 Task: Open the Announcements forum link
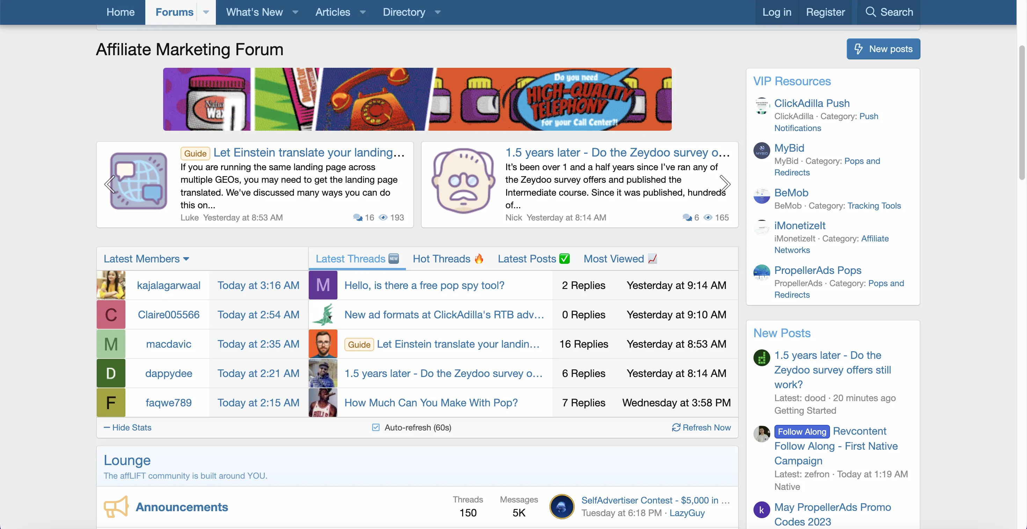click(x=182, y=507)
